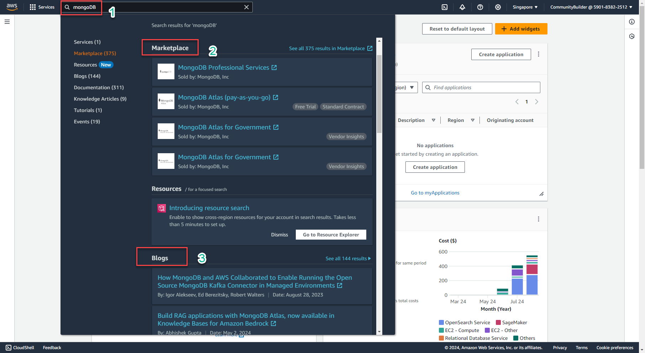Image resolution: width=645 pixels, height=353 pixels.
Task: Click the Find applications search field
Action: pyautogui.click(x=481, y=87)
